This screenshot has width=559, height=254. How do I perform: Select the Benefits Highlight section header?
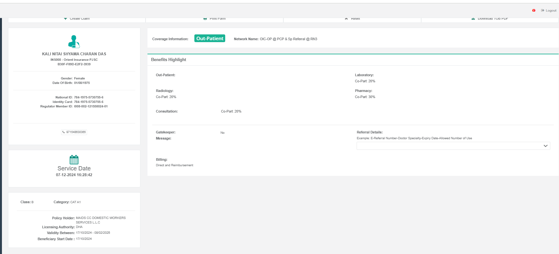pyautogui.click(x=169, y=60)
